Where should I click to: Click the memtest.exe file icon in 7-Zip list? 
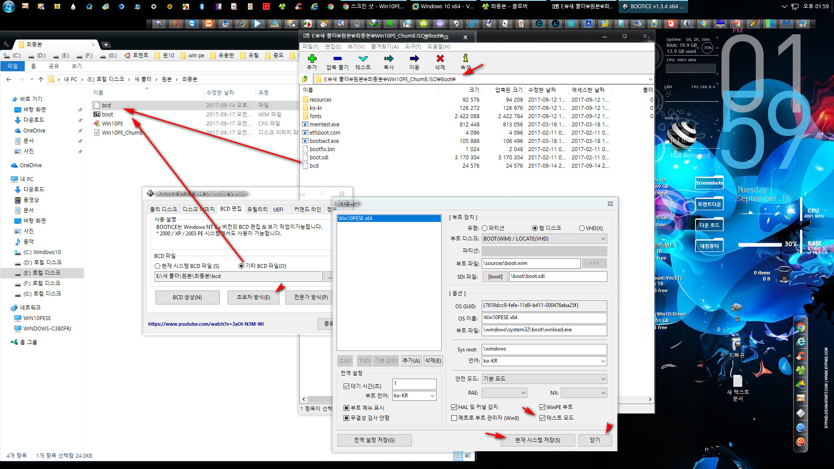point(305,125)
